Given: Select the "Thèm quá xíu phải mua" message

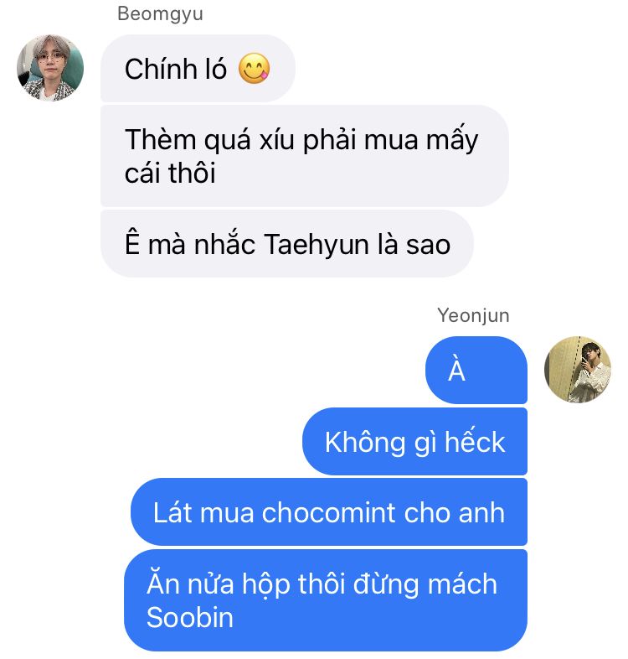Looking at the screenshot, I should point(305,156).
